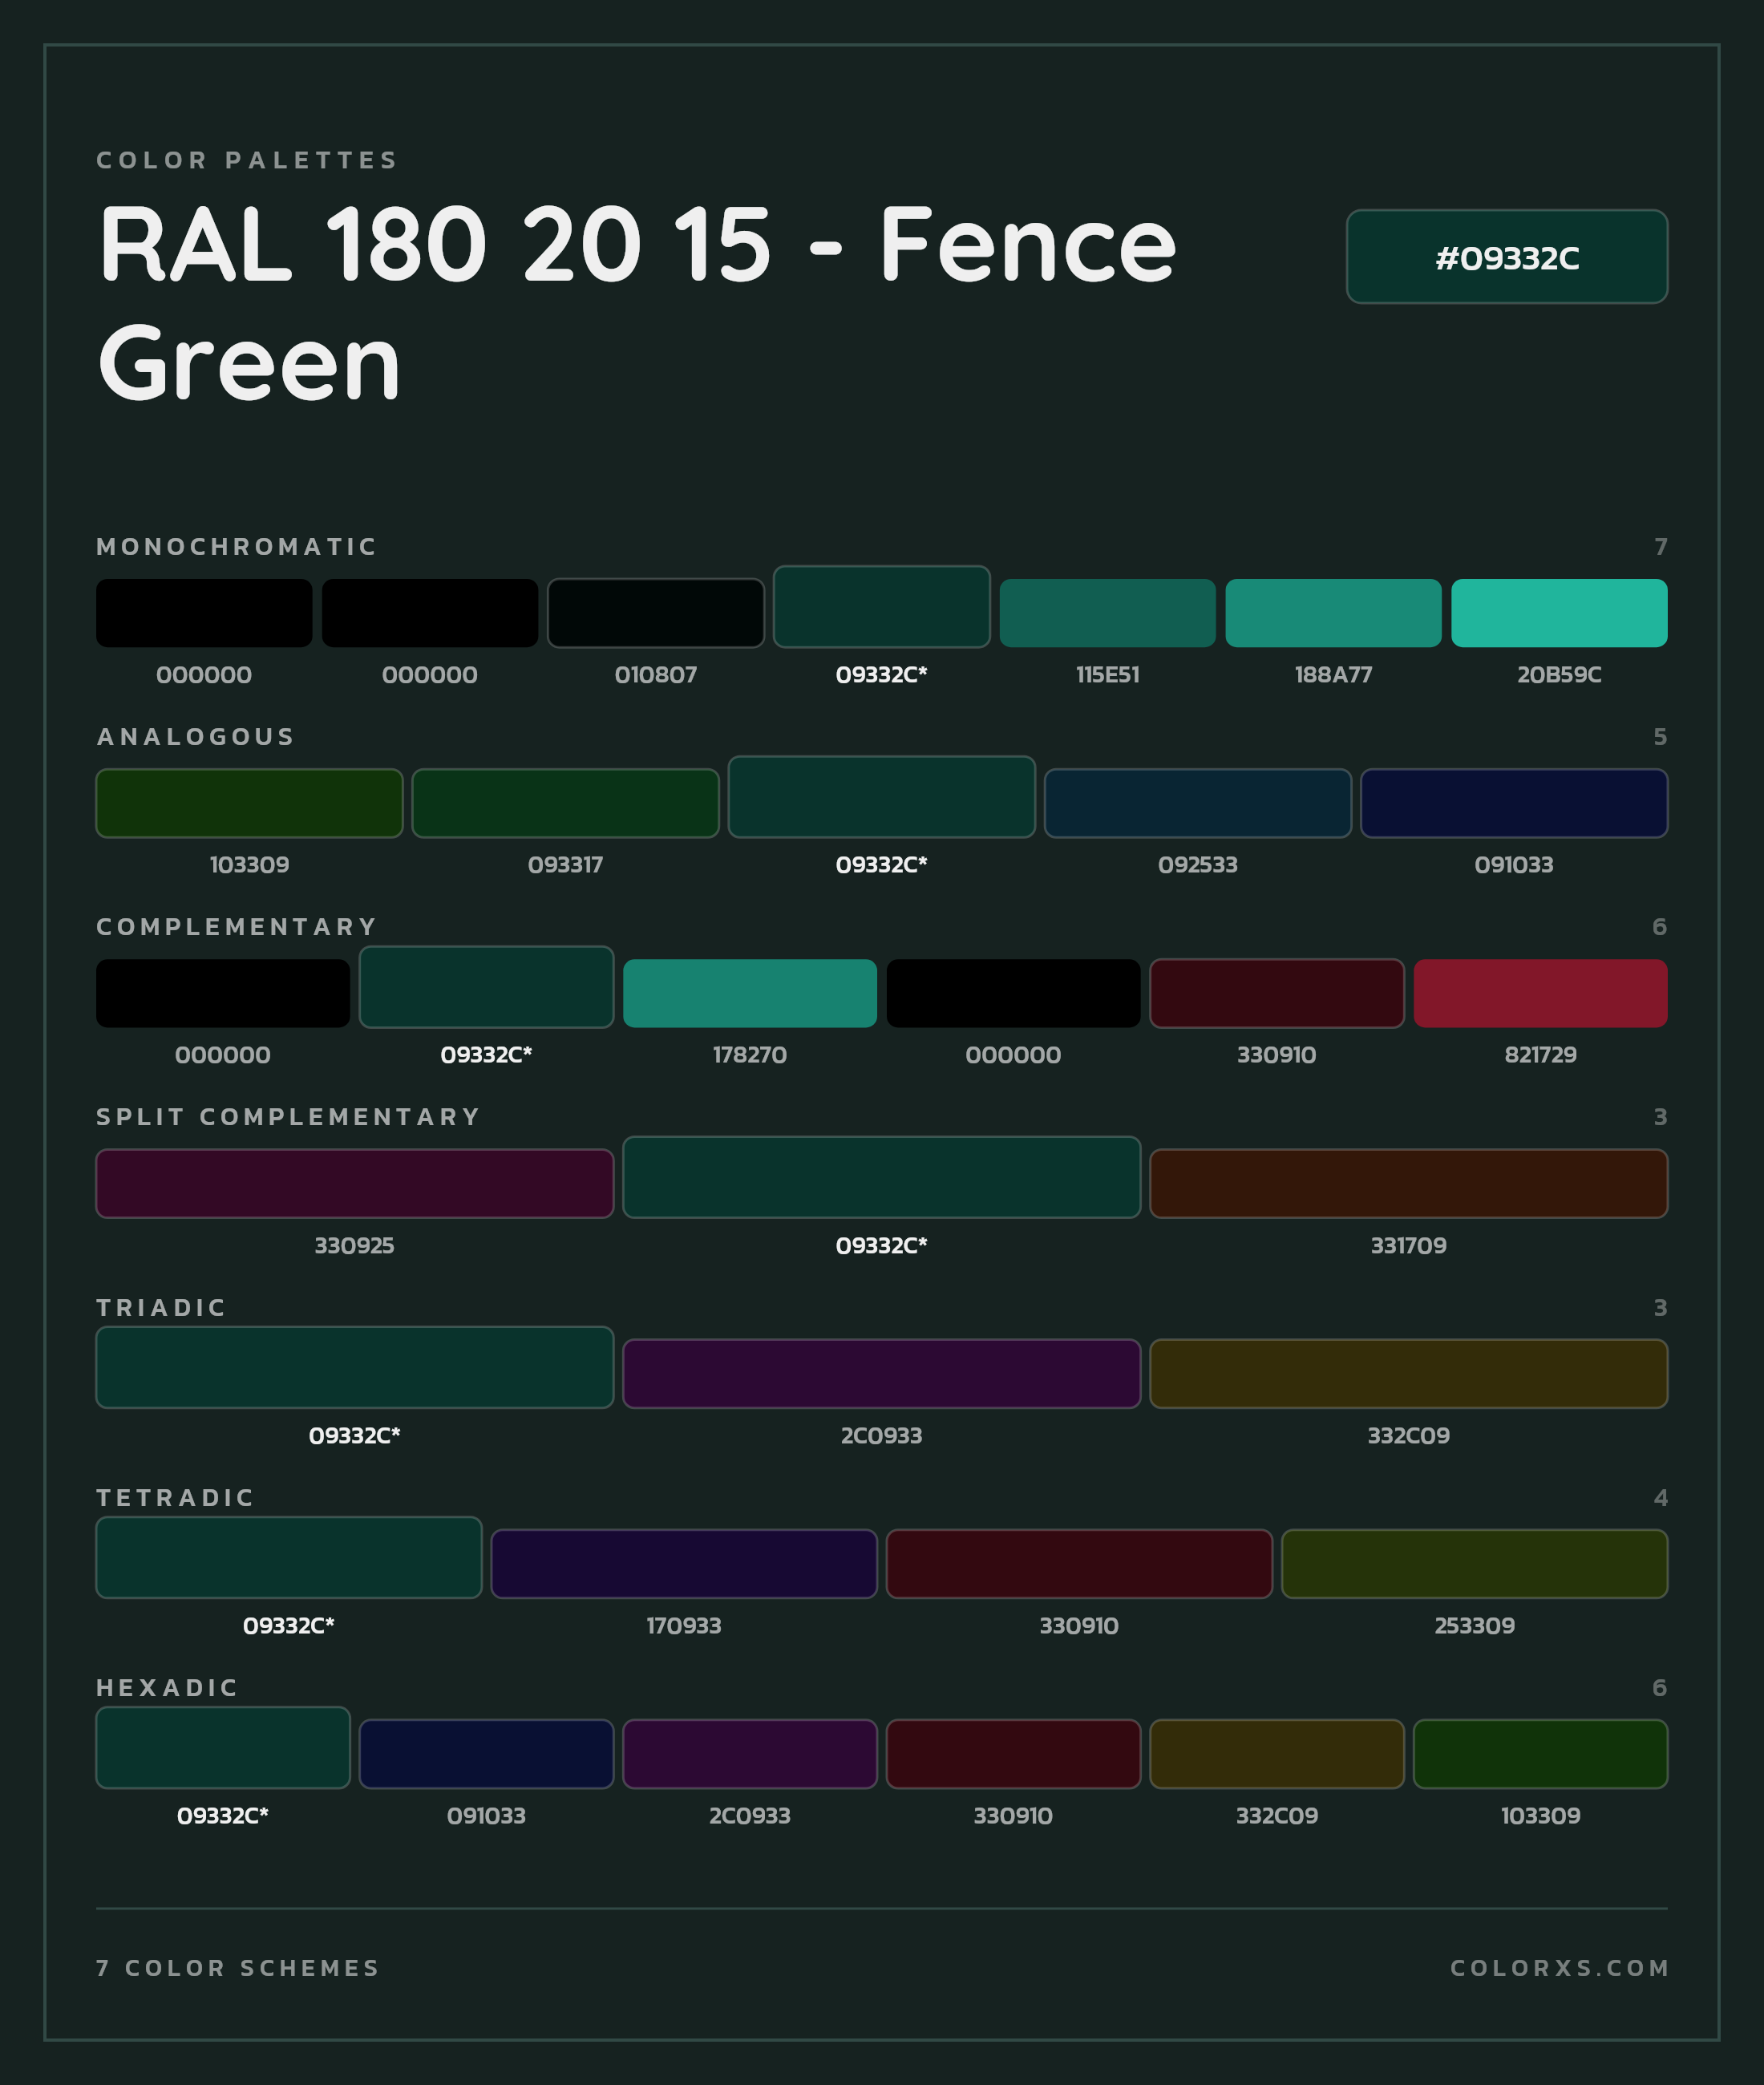
Task: Click the ANALOGOUS section heading
Action: pyautogui.click(x=196, y=736)
